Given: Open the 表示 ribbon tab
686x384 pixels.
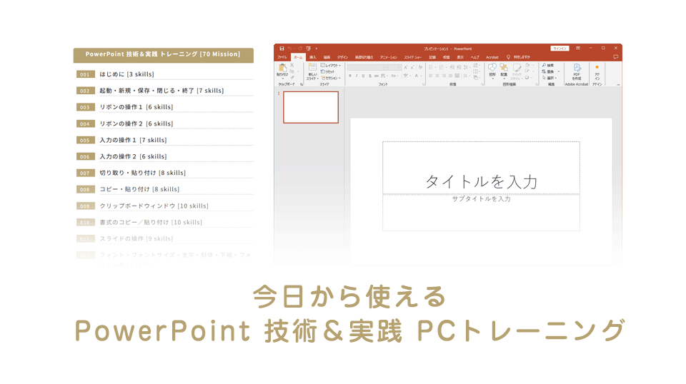Looking at the screenshot, I should [460, 57].
